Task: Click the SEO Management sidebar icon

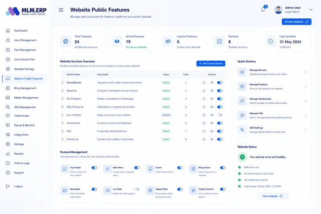Action: pos(8,107)
